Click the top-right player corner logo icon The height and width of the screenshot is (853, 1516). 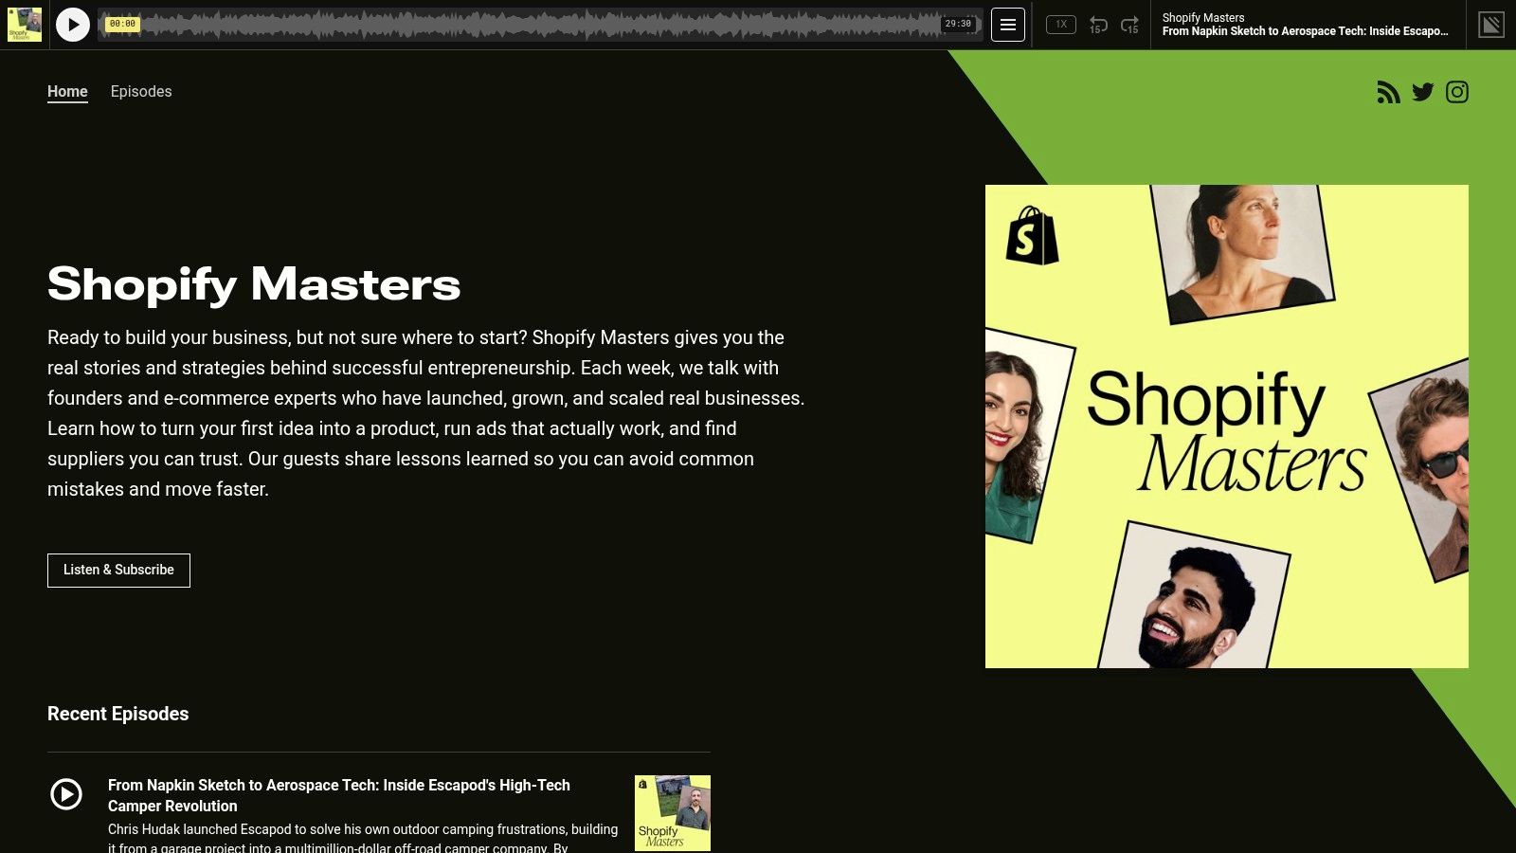pos(1491,25)
